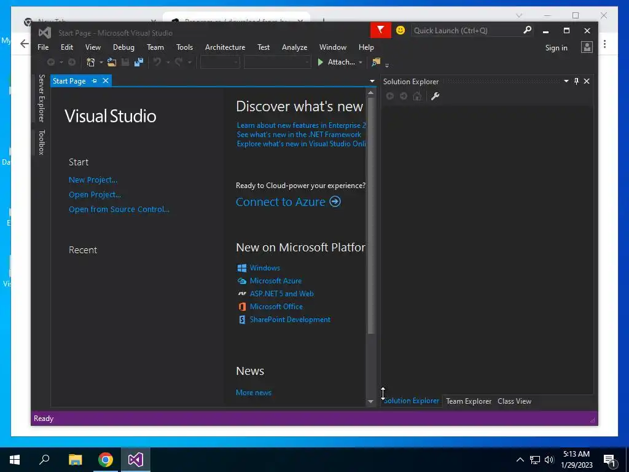Open the Solution Explorer window position dropdown

pos(566,81)
